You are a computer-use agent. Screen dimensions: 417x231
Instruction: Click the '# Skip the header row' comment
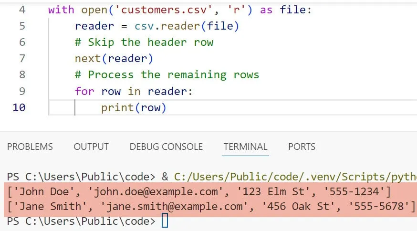coord(144,42)
